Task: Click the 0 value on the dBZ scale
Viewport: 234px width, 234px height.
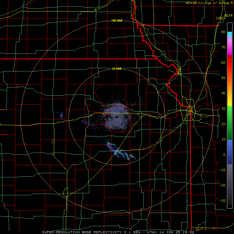Action: click(x=224, y=155)
